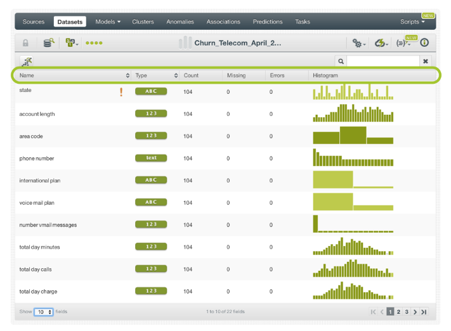Click the scatterplot icon under the toolbar

[27, 61]
